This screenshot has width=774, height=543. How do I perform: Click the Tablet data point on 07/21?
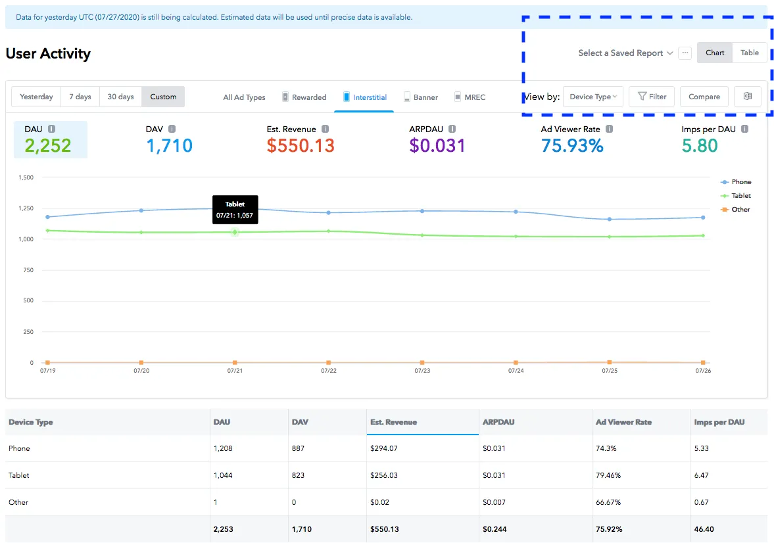tap(235, 231)
